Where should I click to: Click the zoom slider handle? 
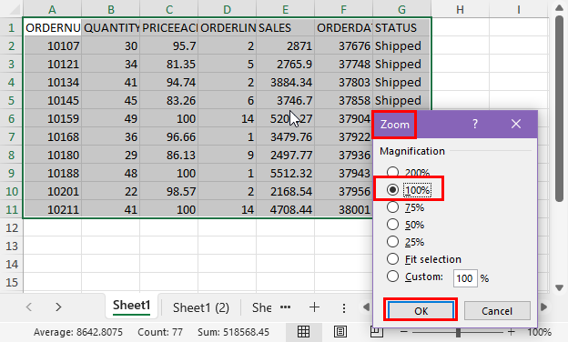click(458, 332)
